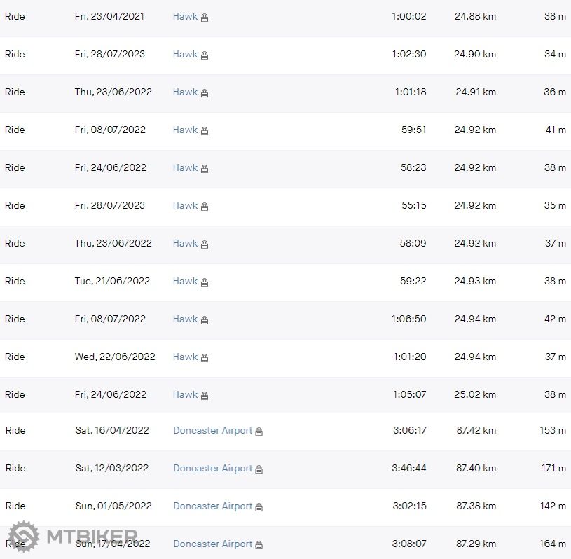
Task: Open Doncaster Airport ride with 87.42 km
Action: click(212, 430)
